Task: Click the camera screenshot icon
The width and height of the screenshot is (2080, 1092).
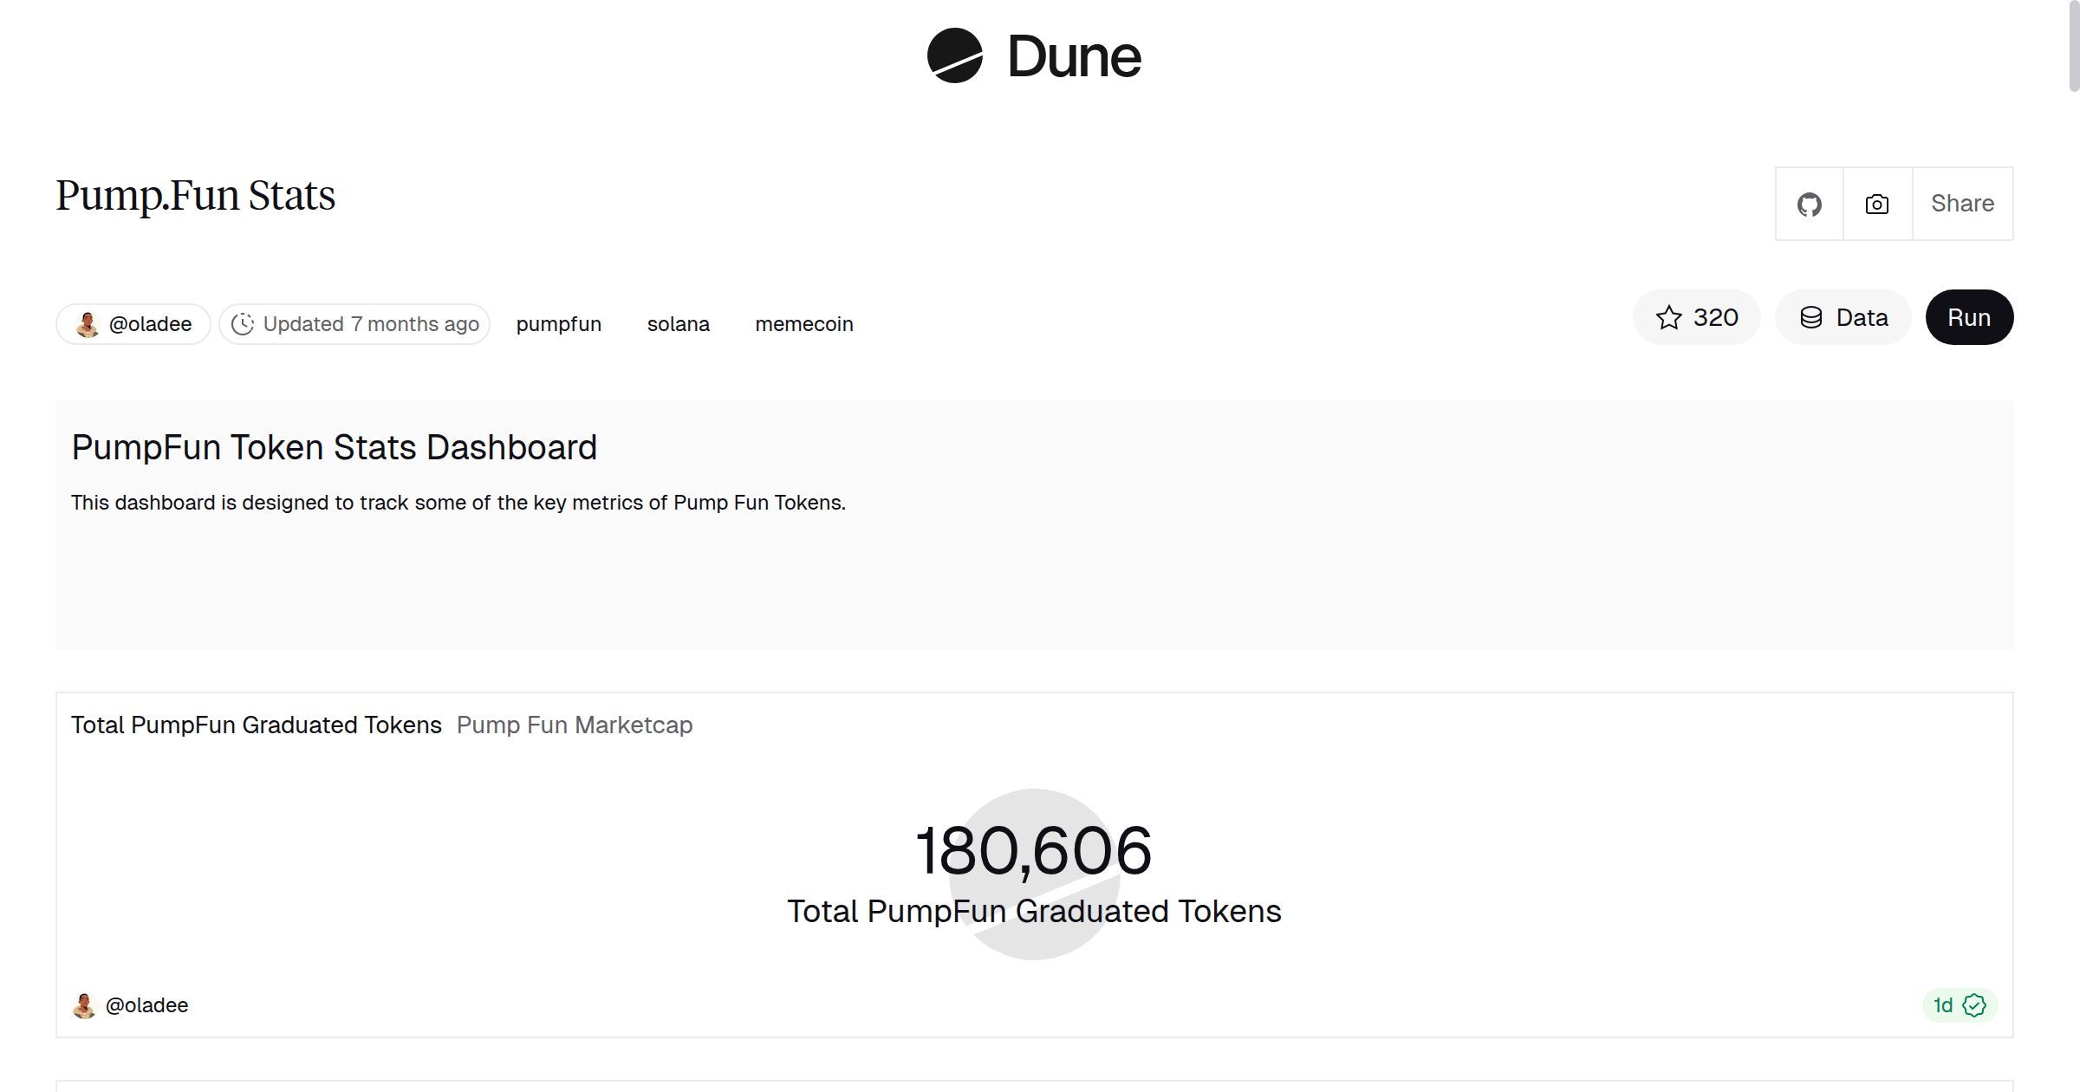Action: (1876, 204)
